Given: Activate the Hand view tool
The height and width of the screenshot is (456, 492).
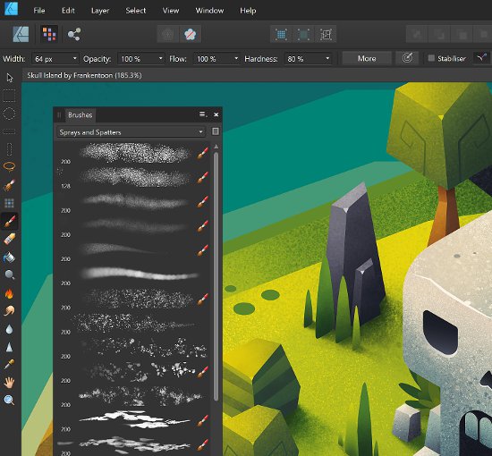Looking at the screenshot, I should (x=9, y=383).
